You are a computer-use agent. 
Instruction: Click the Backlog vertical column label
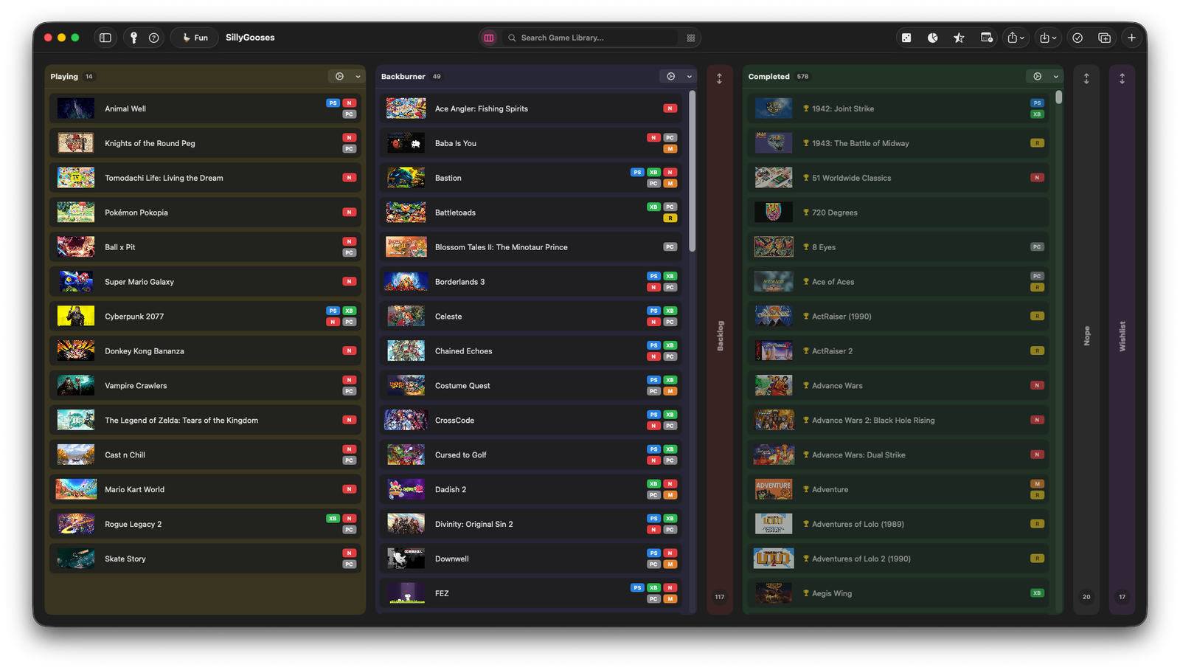[721, 336]
